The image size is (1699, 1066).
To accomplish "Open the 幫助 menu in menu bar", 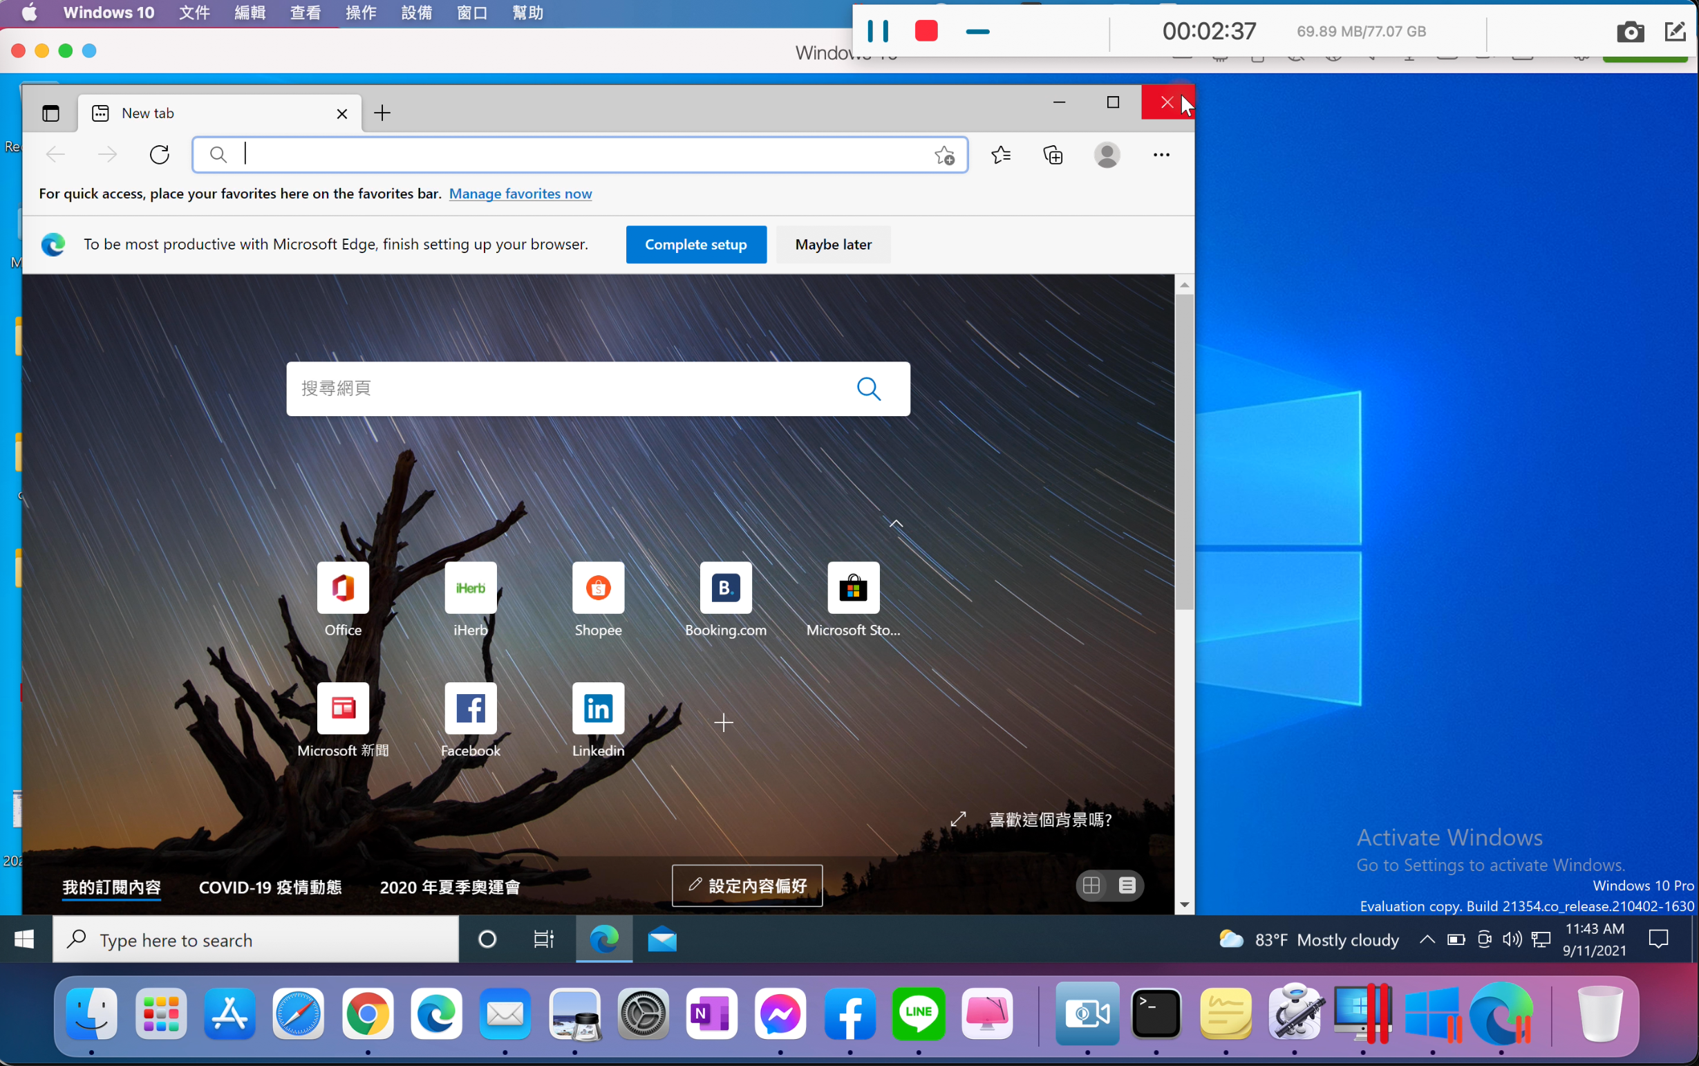I will (x=527, y=12).
